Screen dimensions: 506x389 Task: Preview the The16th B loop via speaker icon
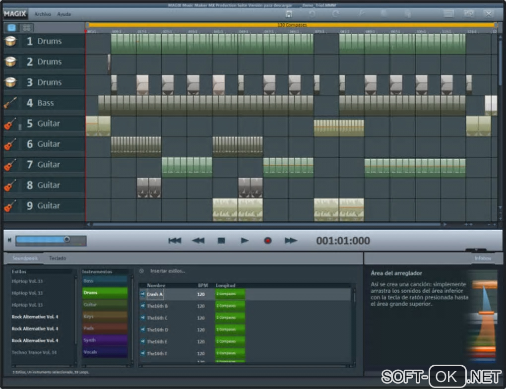coord(143,306)
